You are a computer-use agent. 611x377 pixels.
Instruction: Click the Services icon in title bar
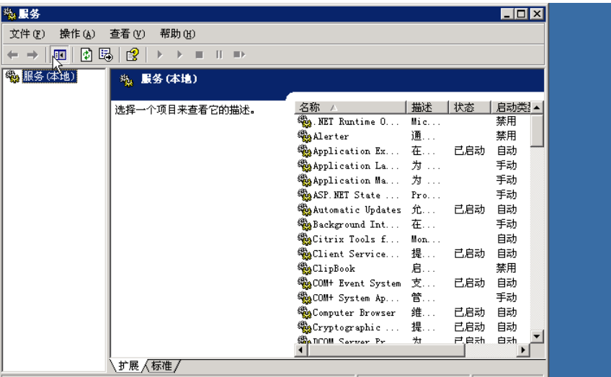[x=10, y=14]
